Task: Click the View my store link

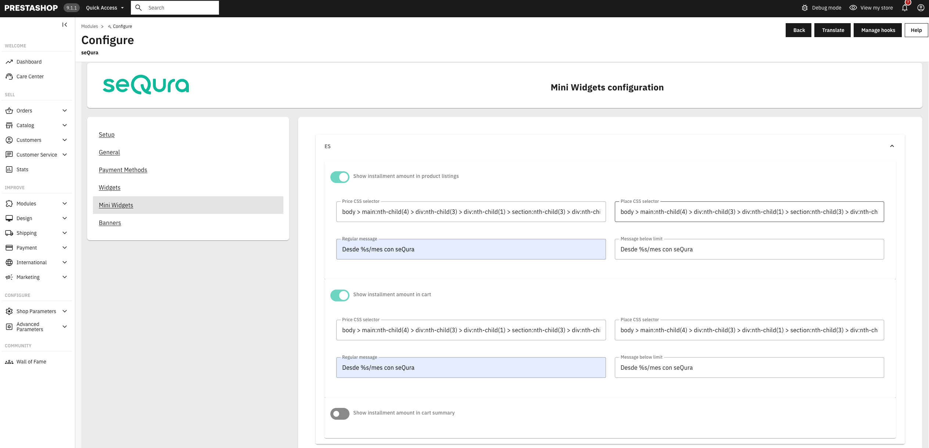Action: click(876, 8)
